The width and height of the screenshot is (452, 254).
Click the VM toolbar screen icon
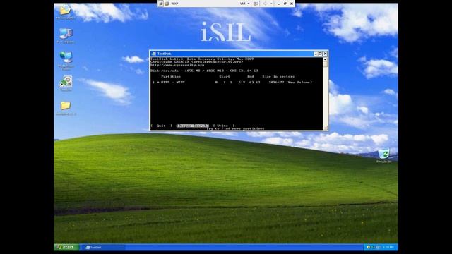pos(256,4)
